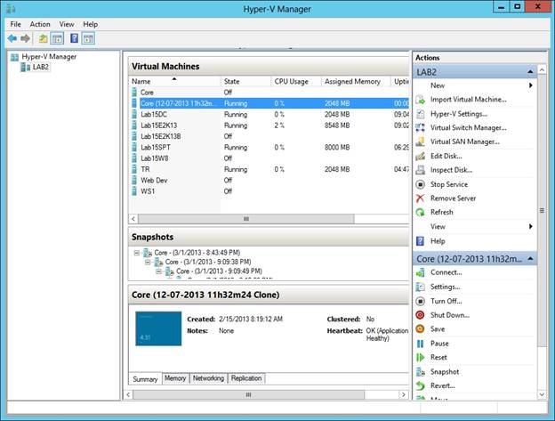Click the Import Virtual Machine... action
This screenshot has width=555, height=421.
[468, 100]
